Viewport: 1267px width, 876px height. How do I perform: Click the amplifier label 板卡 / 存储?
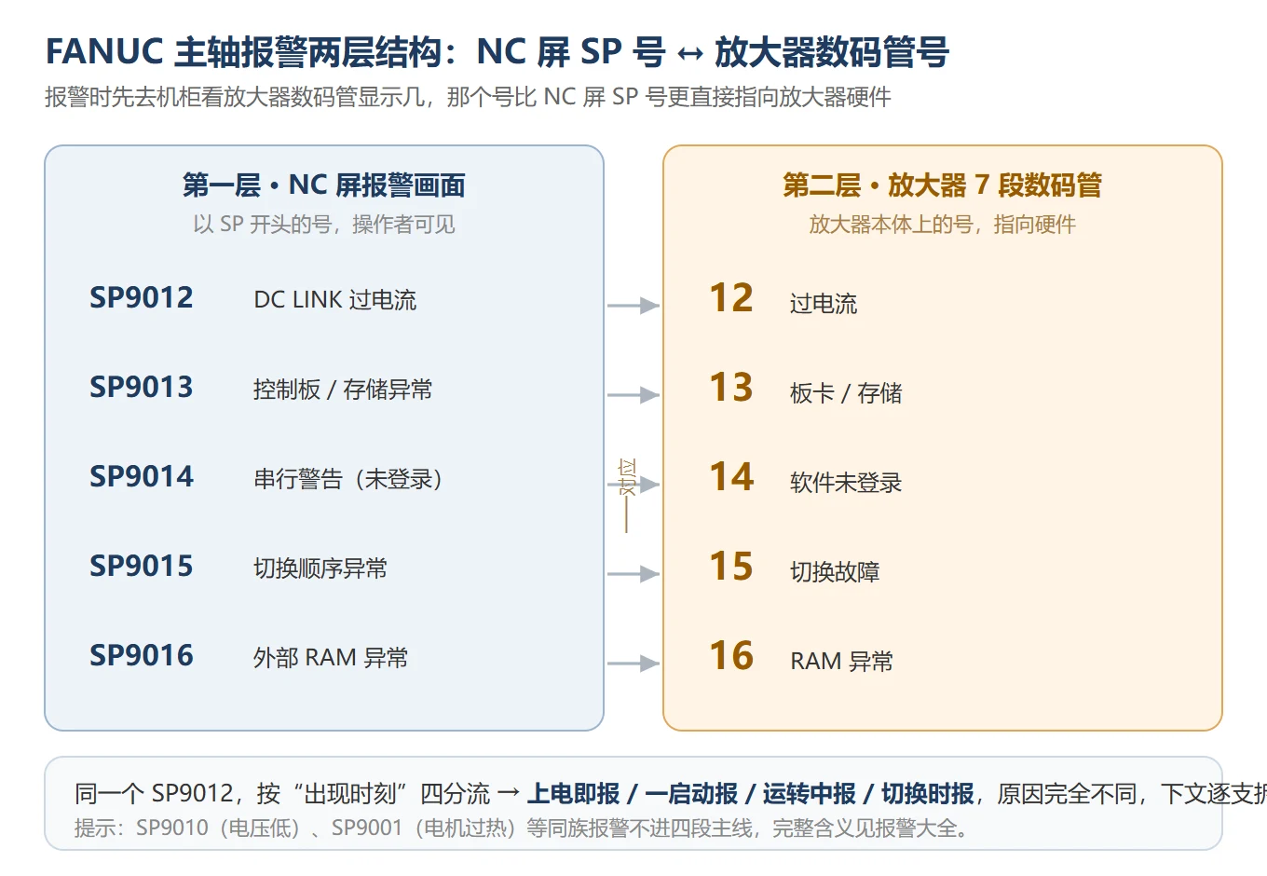point(846,393)
